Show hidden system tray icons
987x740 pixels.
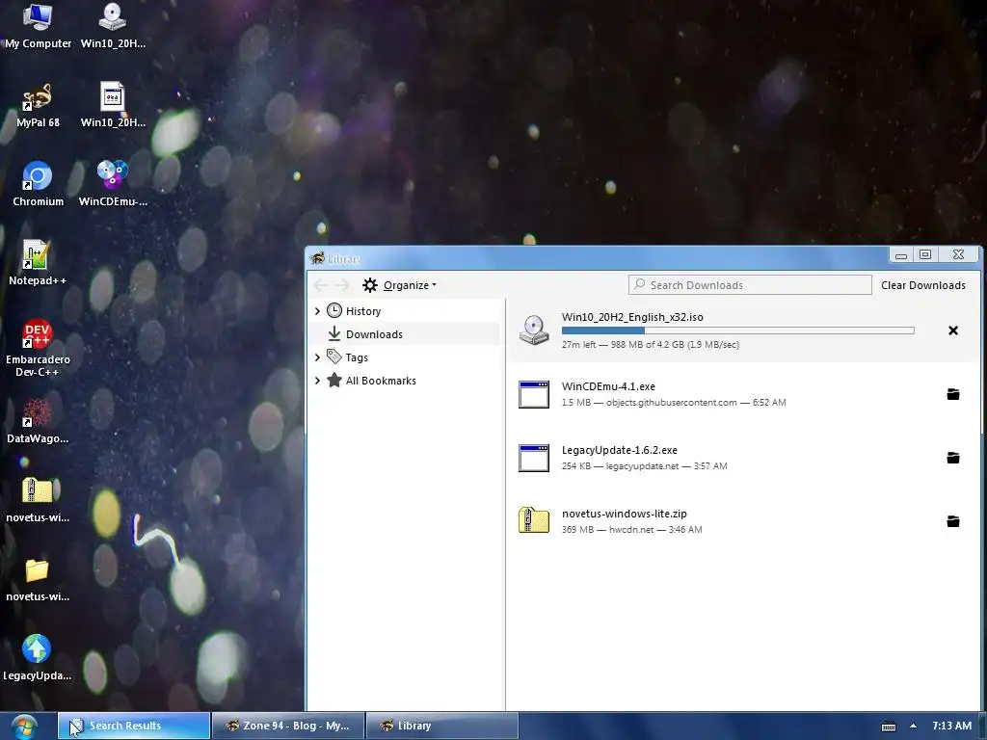point(914,726)
